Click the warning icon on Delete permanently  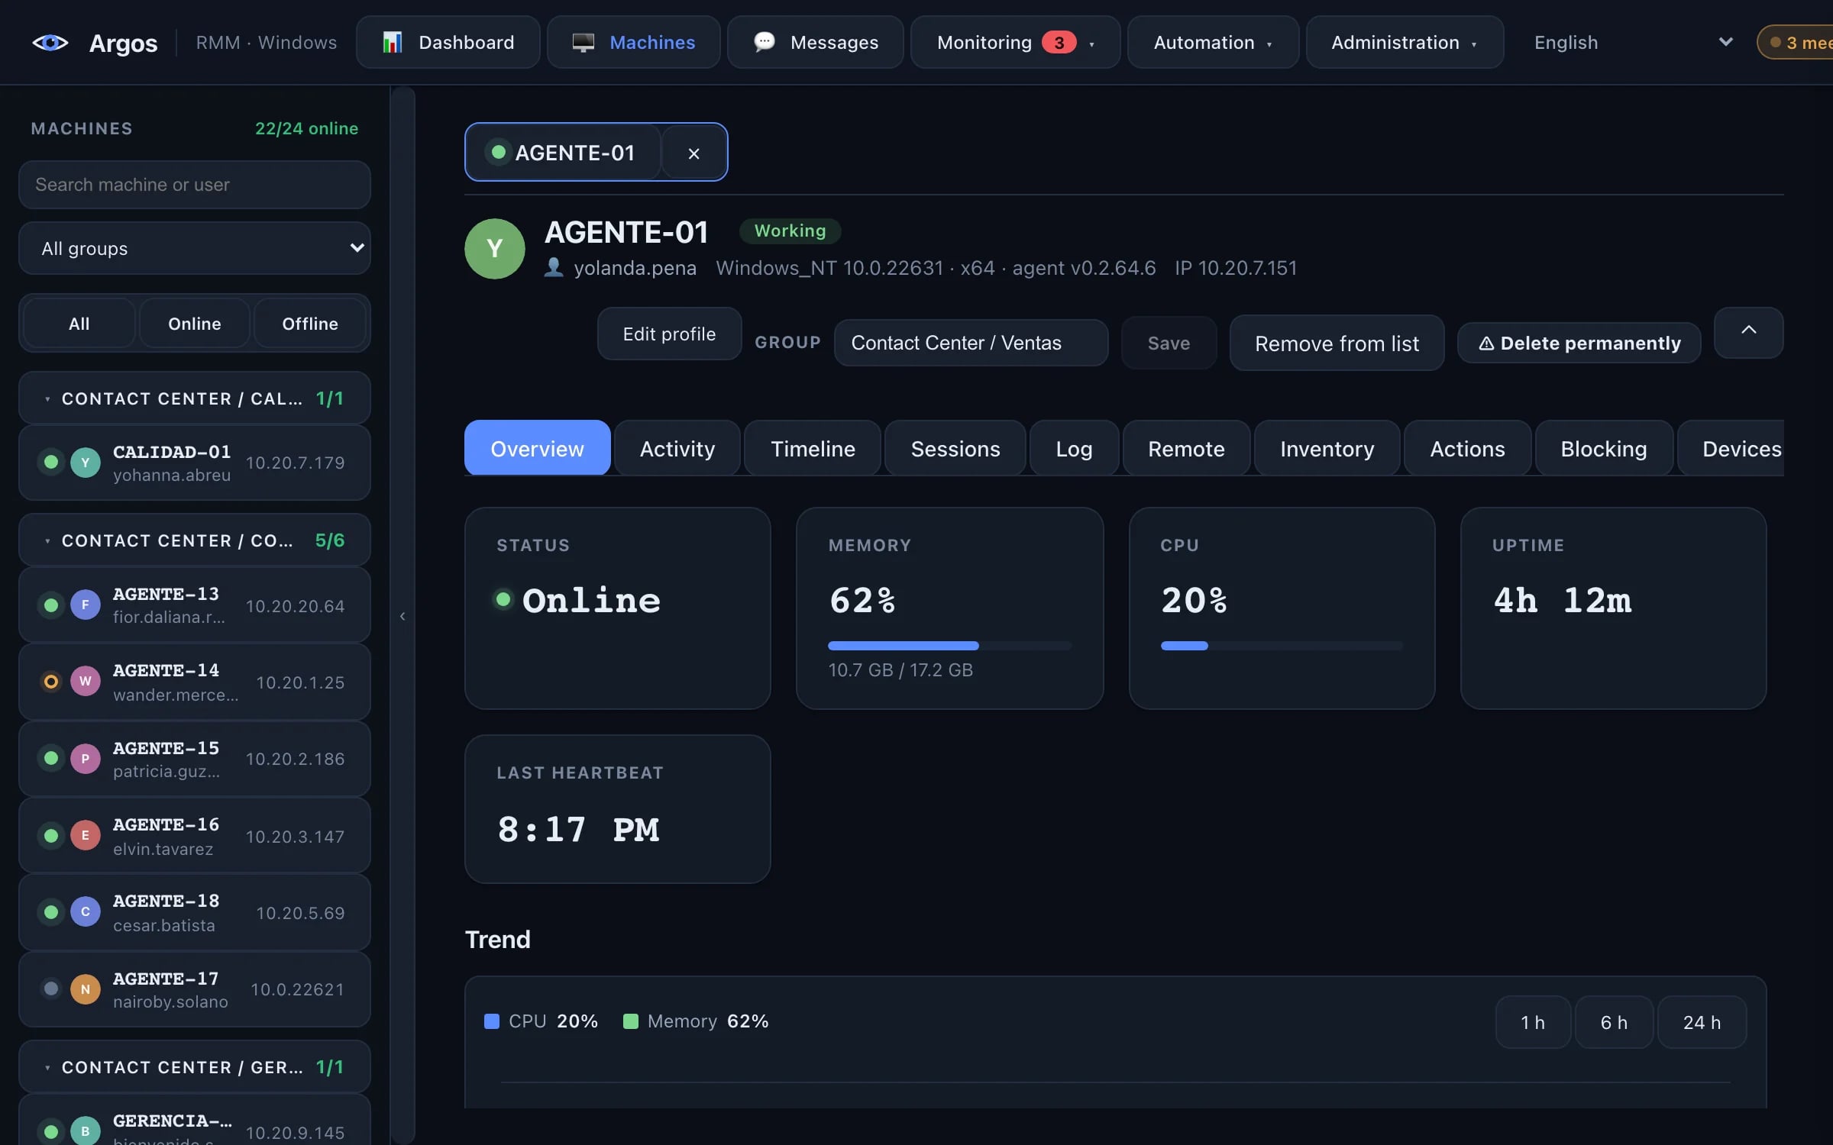[1486, 343]
